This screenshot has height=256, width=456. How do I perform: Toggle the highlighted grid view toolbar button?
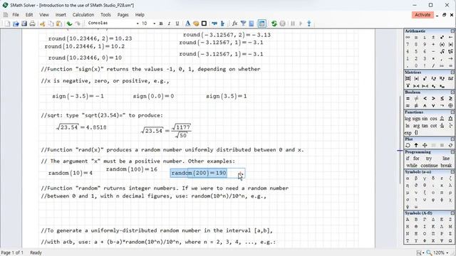point(261,23)
